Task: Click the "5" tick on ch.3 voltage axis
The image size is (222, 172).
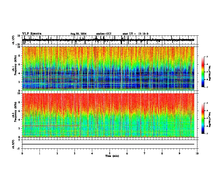Action: pyautogui.click(x=19, y=140)
